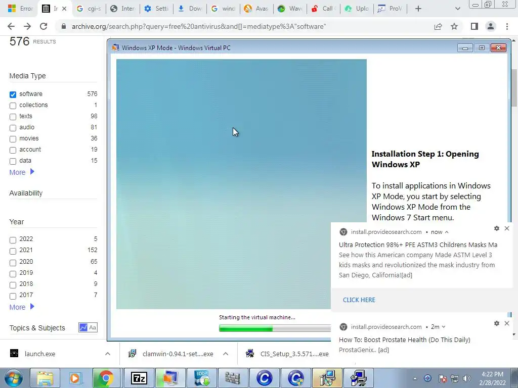Image resolution: width=518 pixels, height=388 pixels.
Task: Open the browser side panel icon
Action: pos(474,26)
